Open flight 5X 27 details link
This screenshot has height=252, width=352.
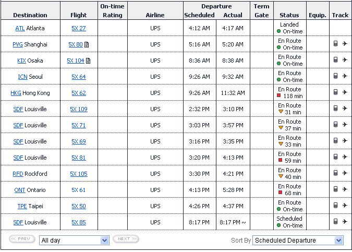click(79, 28)
